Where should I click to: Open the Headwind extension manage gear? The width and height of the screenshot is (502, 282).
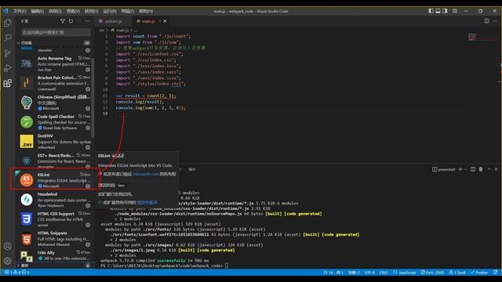88,205
